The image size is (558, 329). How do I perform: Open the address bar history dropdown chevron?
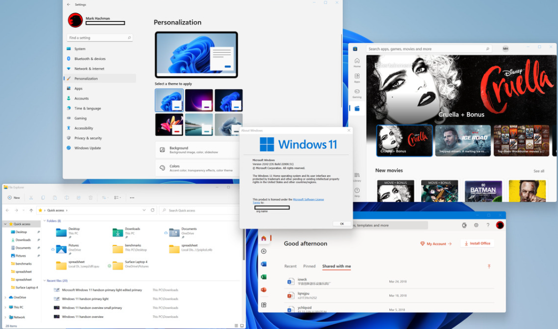144,210
